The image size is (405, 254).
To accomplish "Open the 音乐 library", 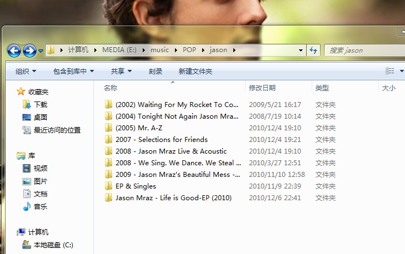I will 41,206.
